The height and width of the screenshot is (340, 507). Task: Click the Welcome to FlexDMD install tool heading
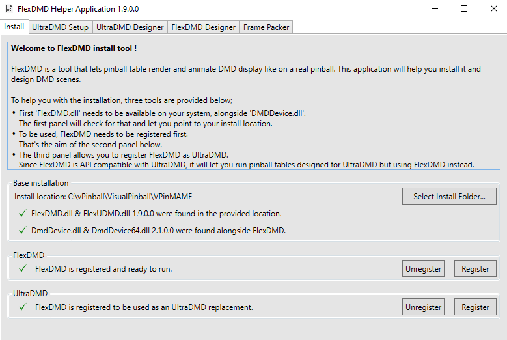tap(74, 48)
